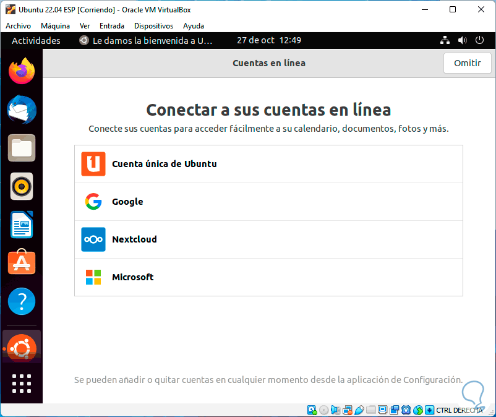Viewport: 496px width, 417px height.
Task: Click VirtualBox shared folders status icon
Action: [370, 410]
